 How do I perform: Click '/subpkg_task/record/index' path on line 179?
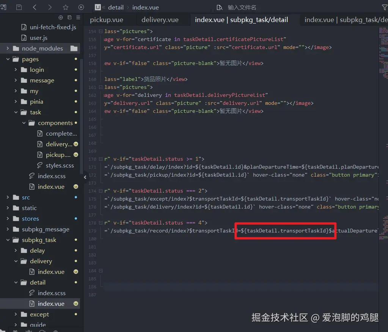coord(149,231)
